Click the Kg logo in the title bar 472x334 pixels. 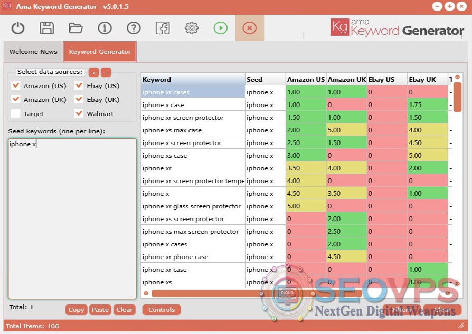(7, 6)
